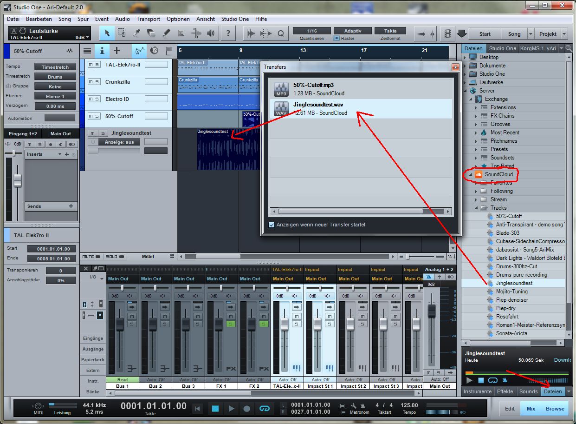576x424 pixels.
Task: Open the Song button dropdown arrow
Action: click(x=531, y=34)
